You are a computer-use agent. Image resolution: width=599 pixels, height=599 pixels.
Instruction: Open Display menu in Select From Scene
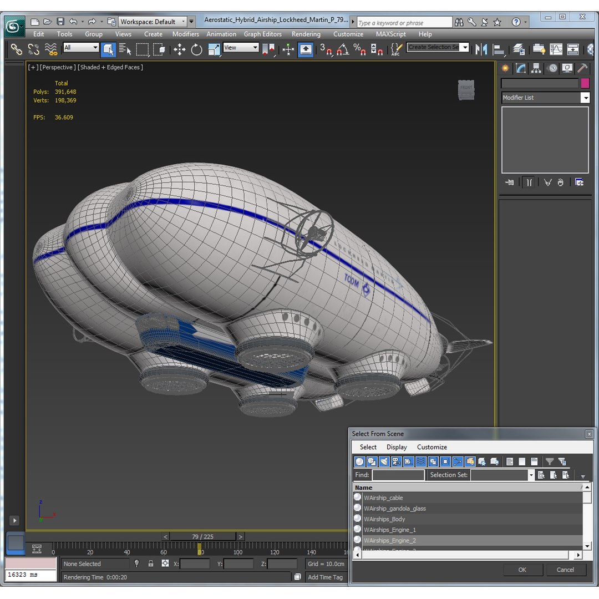tap(397, 447)
